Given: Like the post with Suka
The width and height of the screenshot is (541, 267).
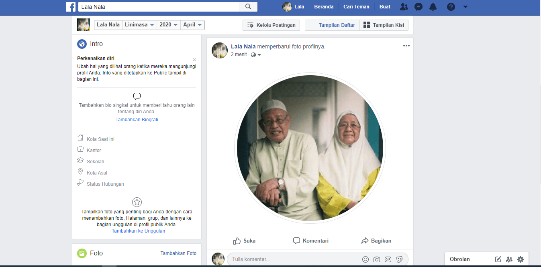Looking at the screenshot, I should tap(244, 241).
